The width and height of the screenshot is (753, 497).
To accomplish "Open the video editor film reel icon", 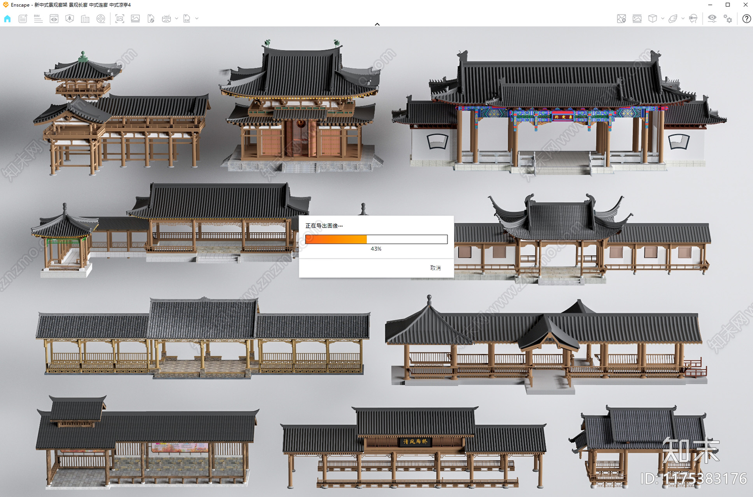I will tap(101, 19).
